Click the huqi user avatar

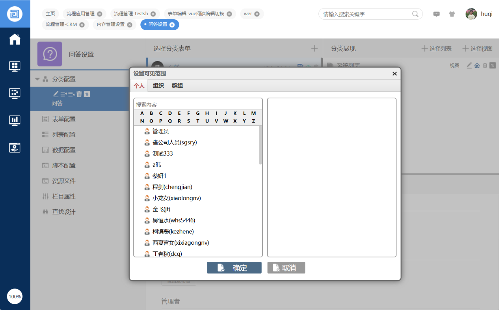471,14
